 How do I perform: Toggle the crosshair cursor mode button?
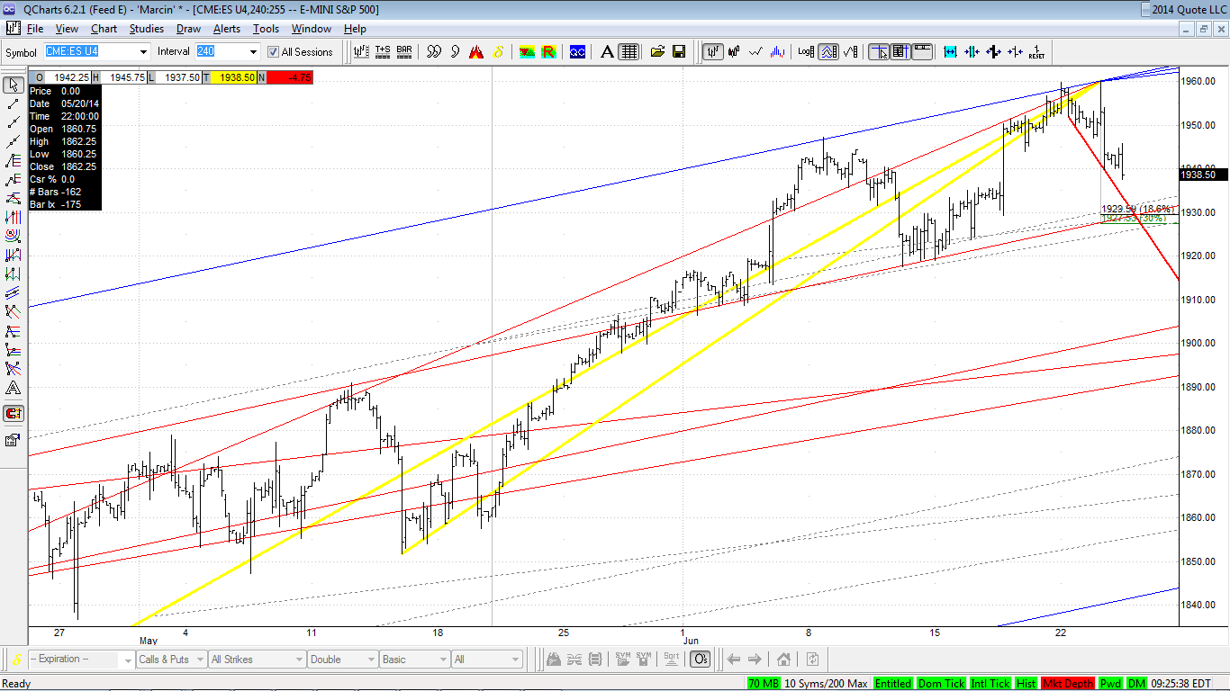(879, 51)
